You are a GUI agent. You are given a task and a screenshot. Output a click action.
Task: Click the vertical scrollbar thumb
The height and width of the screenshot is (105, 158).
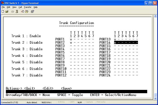coord(155,95)
